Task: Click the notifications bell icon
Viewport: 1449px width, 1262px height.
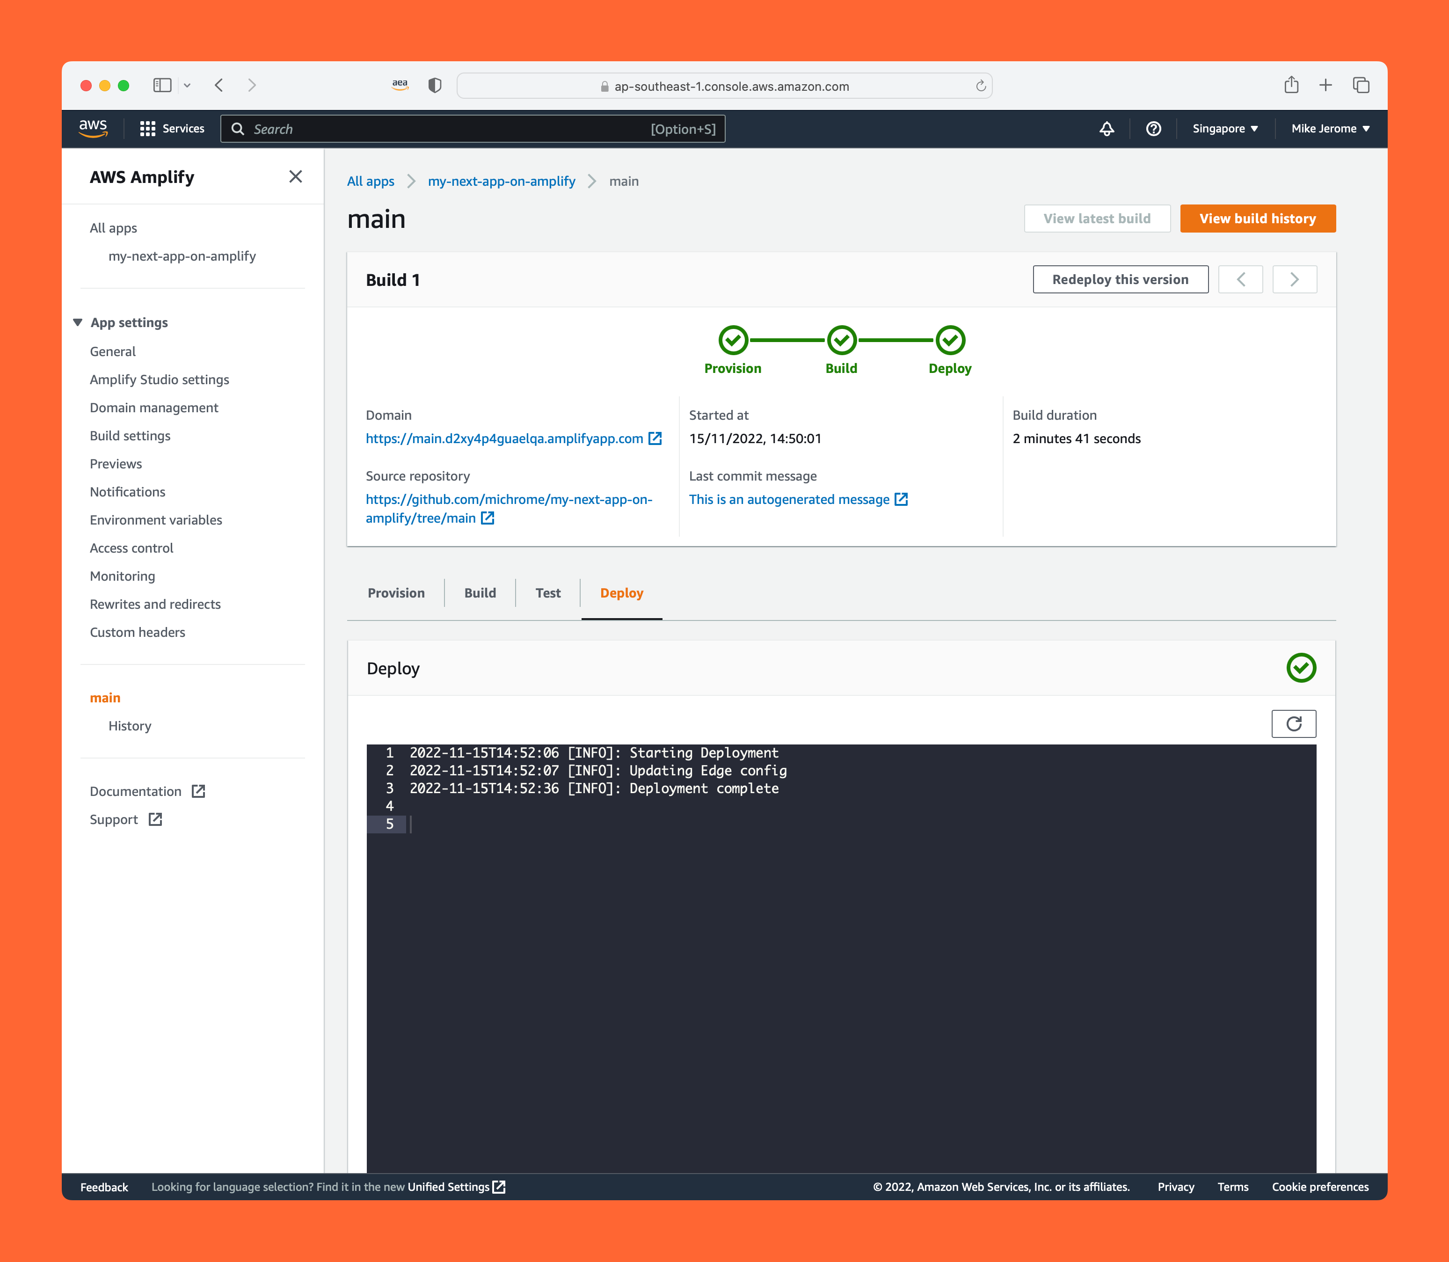Action: 1106,129
